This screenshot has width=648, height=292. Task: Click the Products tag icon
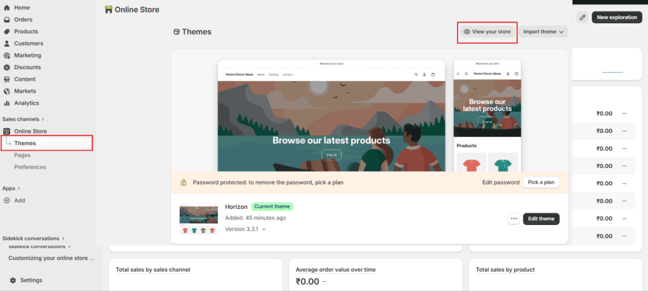pyautogui.click(x=7, y=32)
